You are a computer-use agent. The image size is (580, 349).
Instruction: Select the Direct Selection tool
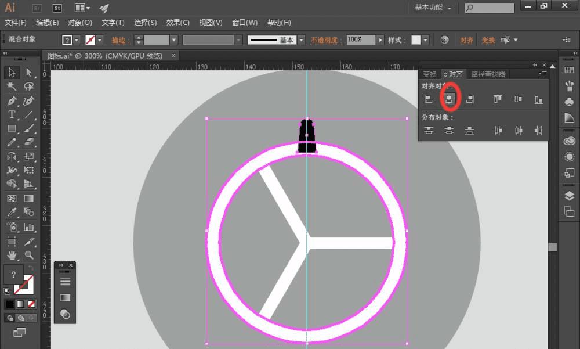point(29,72)
